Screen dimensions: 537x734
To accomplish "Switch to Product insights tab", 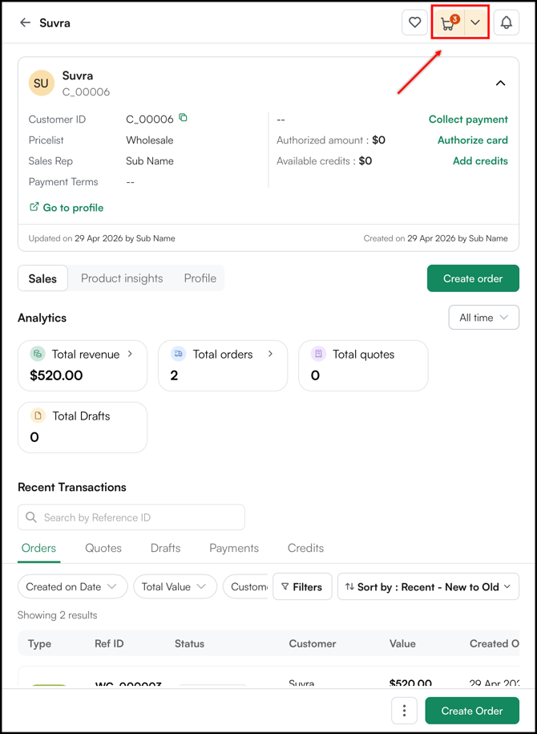I will click(x=122, y=278).
